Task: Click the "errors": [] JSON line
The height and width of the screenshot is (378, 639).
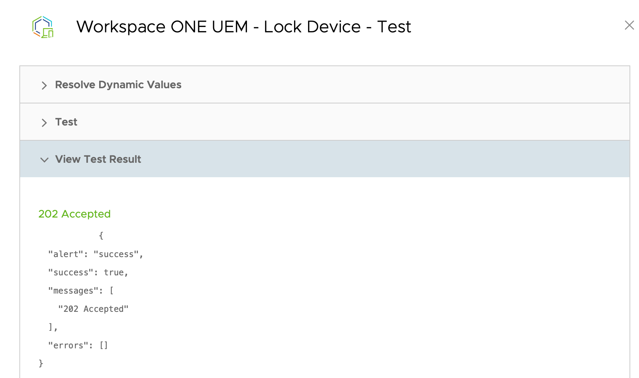Action: point(78,345)
